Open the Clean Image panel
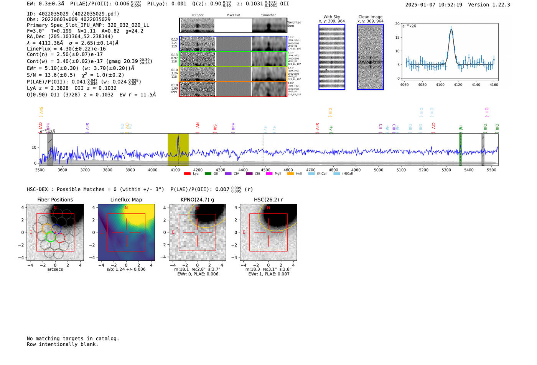Viewport: 537px width, 365px height. tap(371, 57)
